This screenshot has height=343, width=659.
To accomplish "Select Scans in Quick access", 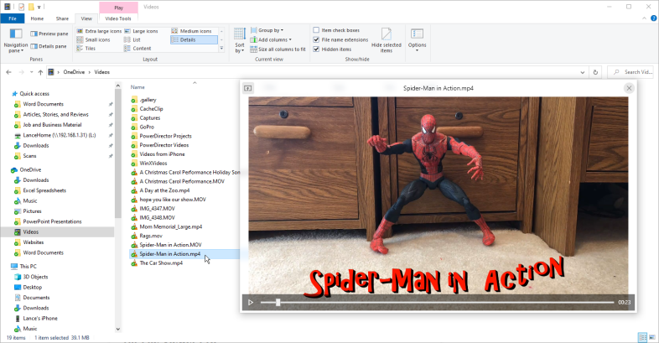I will 29,156.
